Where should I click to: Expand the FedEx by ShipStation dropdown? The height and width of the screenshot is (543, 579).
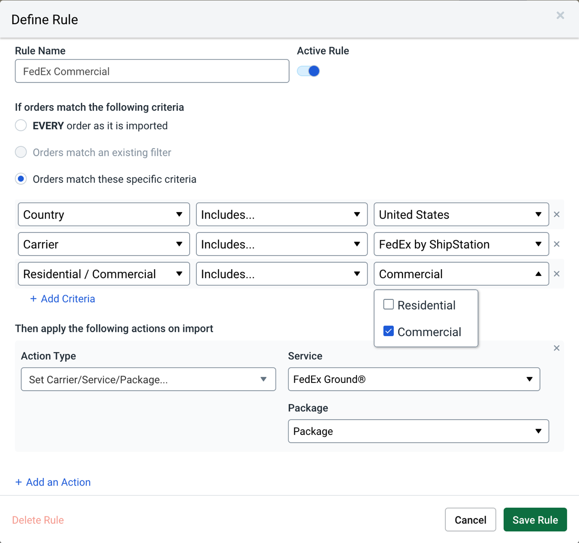tap(461, 244)
